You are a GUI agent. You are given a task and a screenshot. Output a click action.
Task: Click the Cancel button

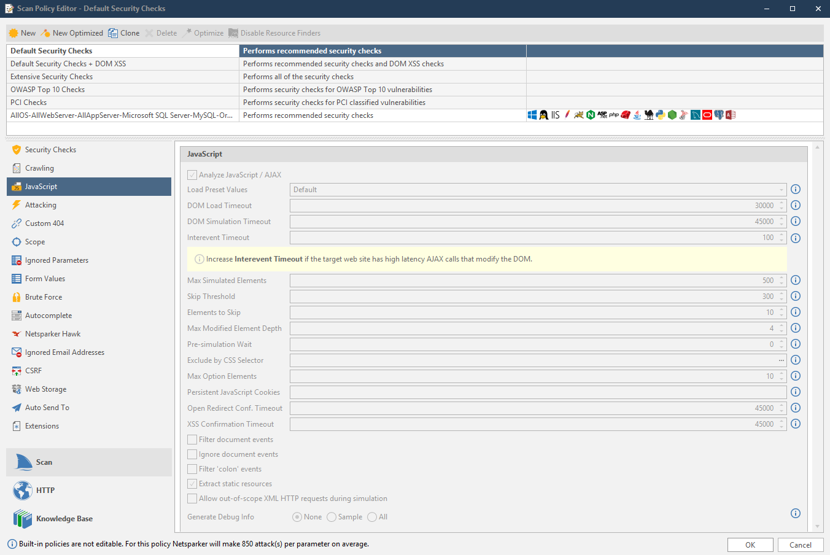pos(801,545)
